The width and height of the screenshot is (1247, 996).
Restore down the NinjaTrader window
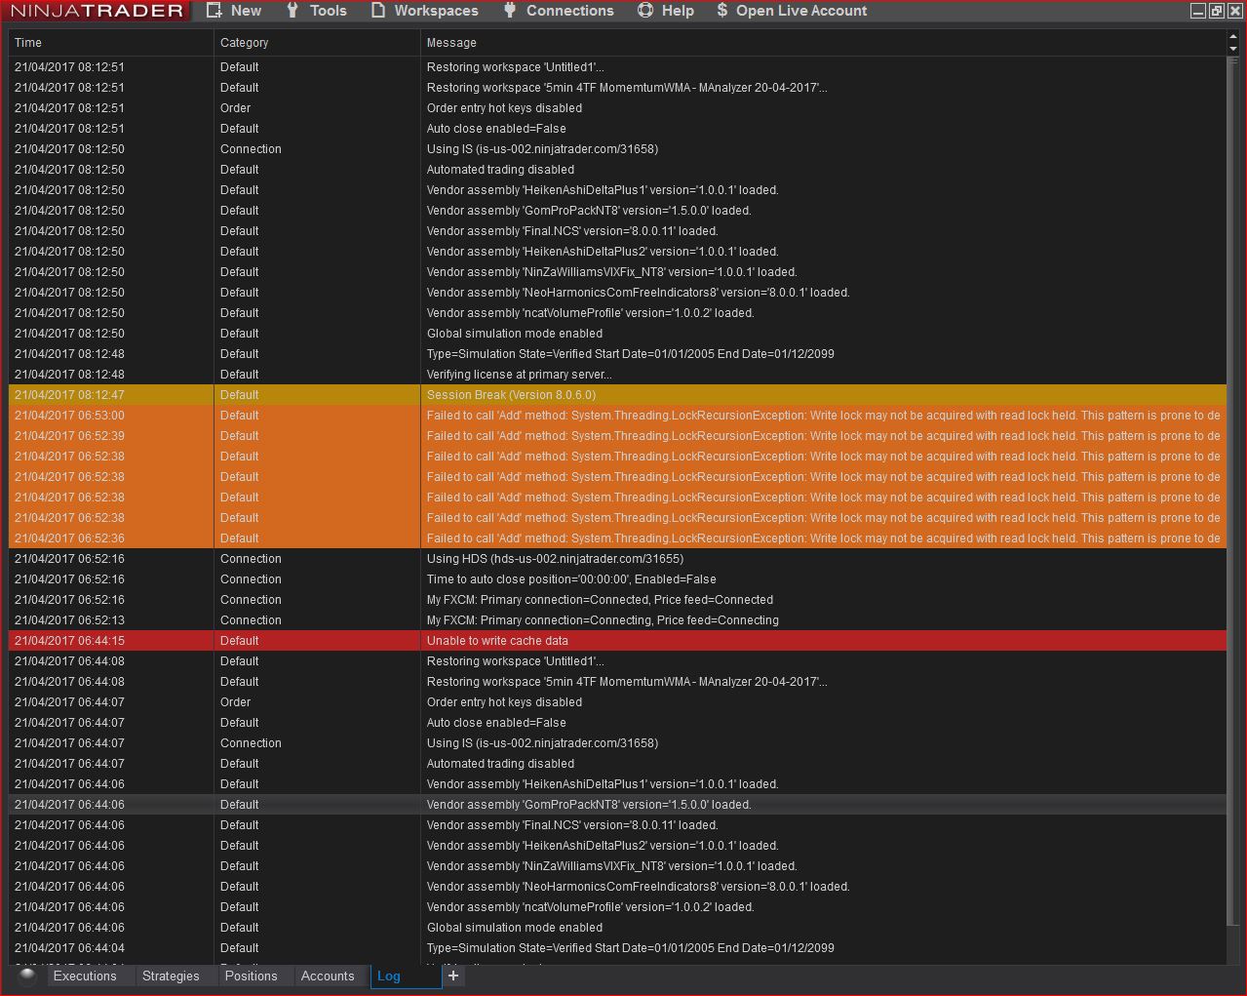click(x=1216, y=11)
